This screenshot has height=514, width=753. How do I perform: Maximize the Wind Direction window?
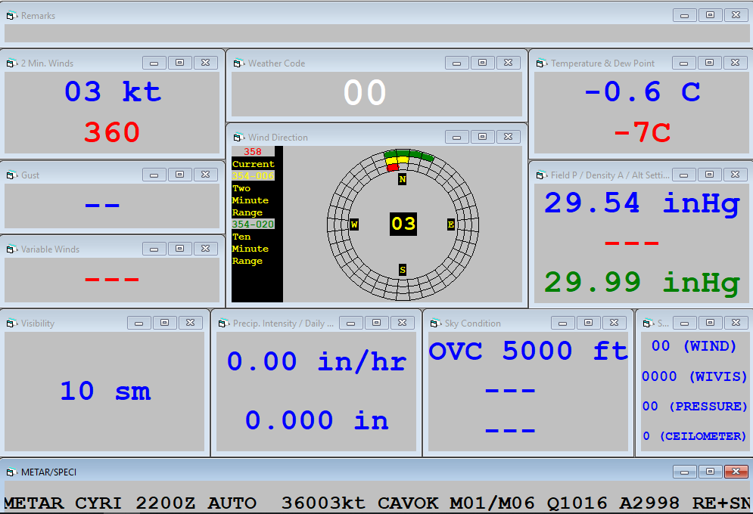point(482,137)
